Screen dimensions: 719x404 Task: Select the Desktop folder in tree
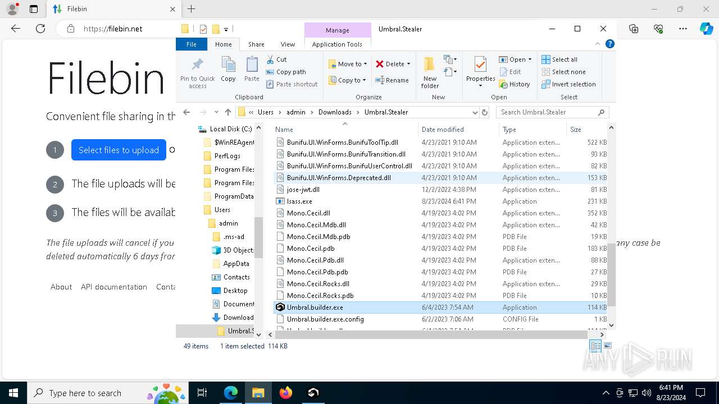click(235, 291)
